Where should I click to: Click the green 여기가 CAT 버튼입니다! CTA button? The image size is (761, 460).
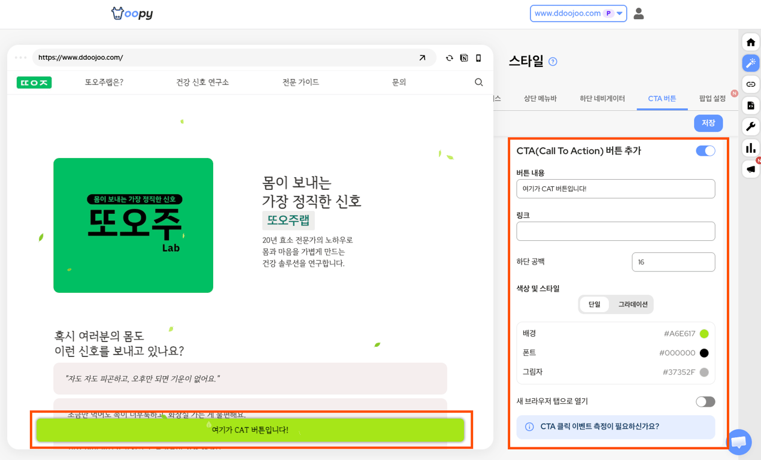[250, 430]
